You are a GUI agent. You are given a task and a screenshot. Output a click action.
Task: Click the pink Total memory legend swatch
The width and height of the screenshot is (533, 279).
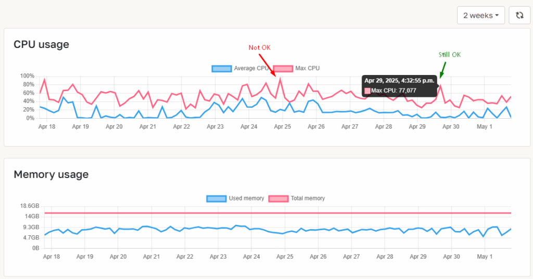(278, 198)
